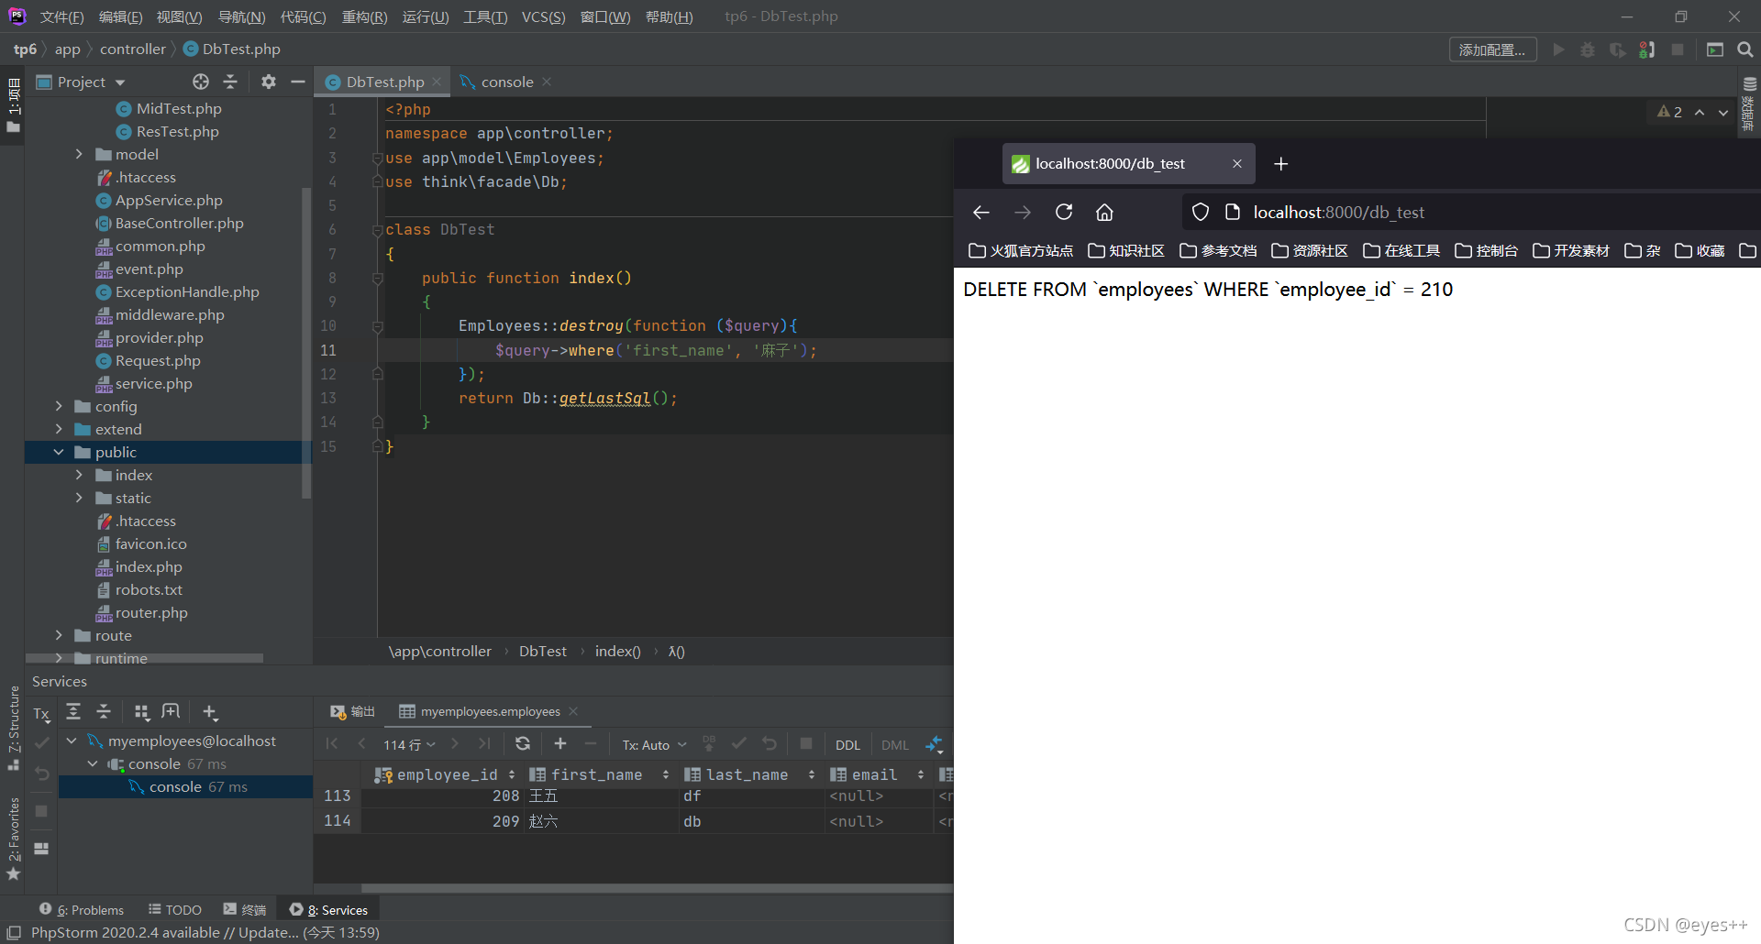Viewport: 1761px width, 944px height.
Task: Click the controller breadcrumb in navigation bar
Action: point(133,49)
